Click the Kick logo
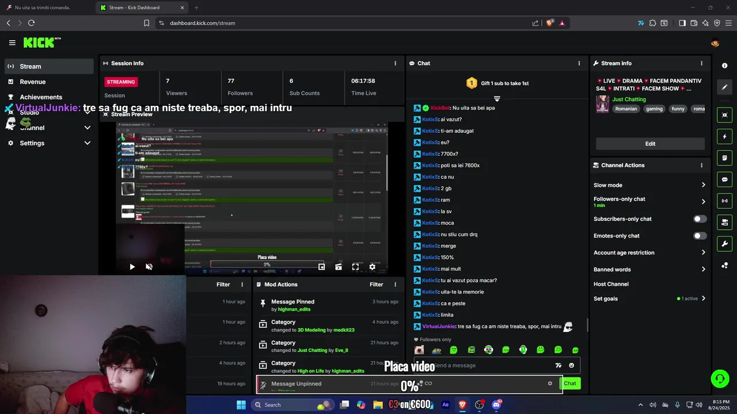Image resolution: width=737 pixels, height=414 pixels. 41,43
